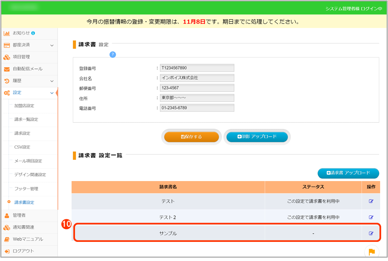Open 加盟店設定 submenu item
The height and width of the screenshot is (261, 388).
[x=24, y=106]
